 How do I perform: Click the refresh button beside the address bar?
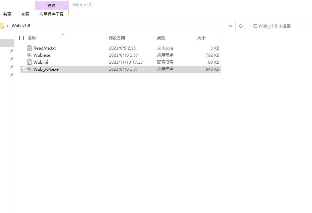[x=240, y=26]
